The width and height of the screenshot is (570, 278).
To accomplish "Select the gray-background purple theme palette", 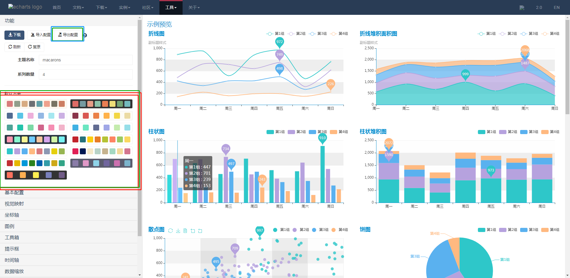I will pyautogui.click(x=101, y=163).
